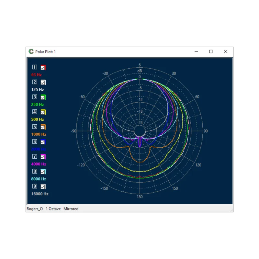Click the -24 dB ring label

[140, 123]
